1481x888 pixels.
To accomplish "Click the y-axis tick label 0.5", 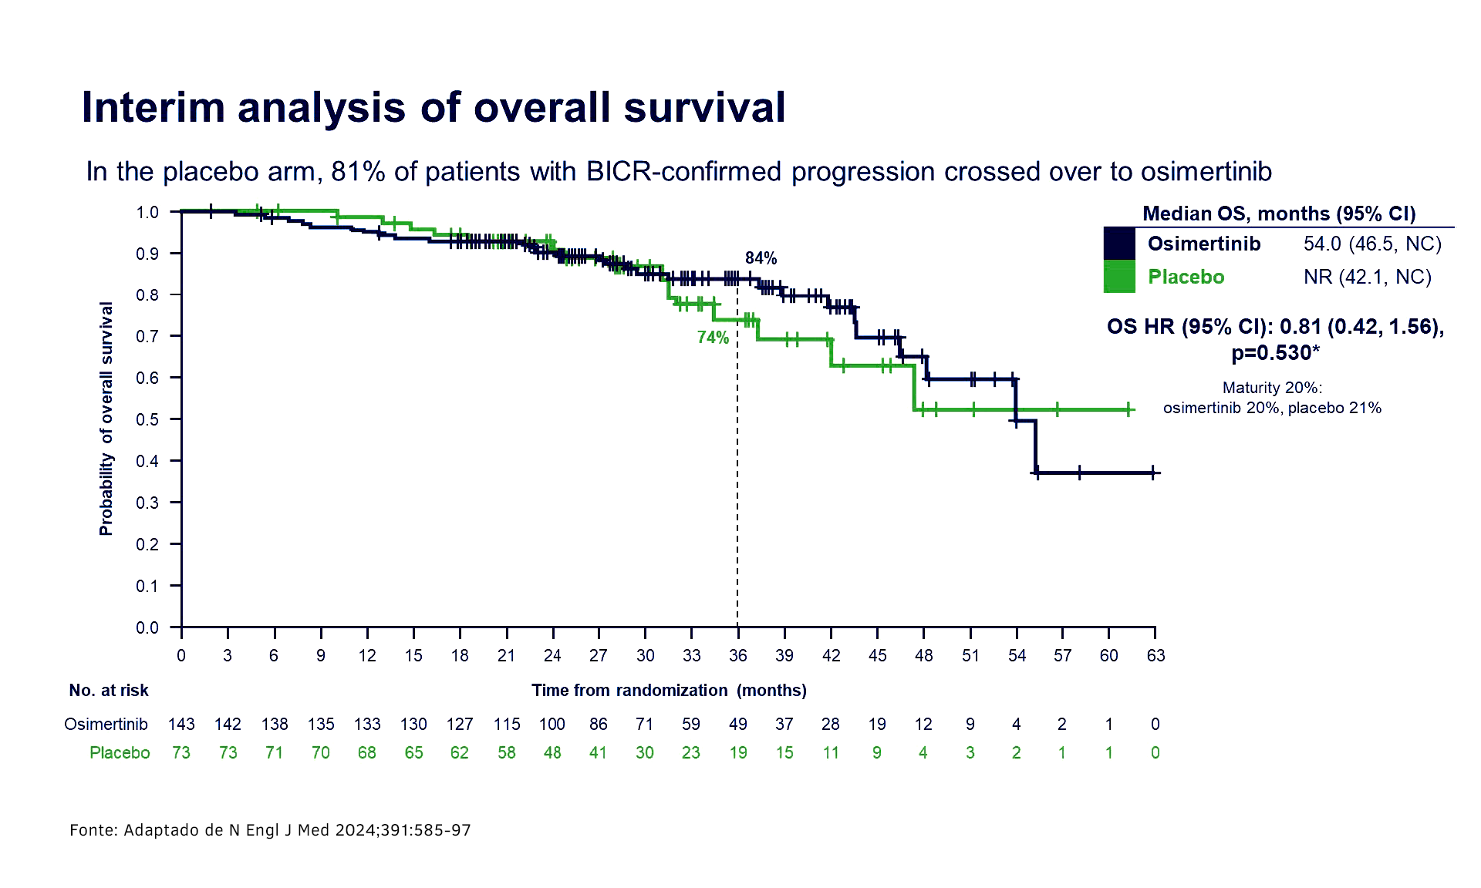I will [147, 419].
